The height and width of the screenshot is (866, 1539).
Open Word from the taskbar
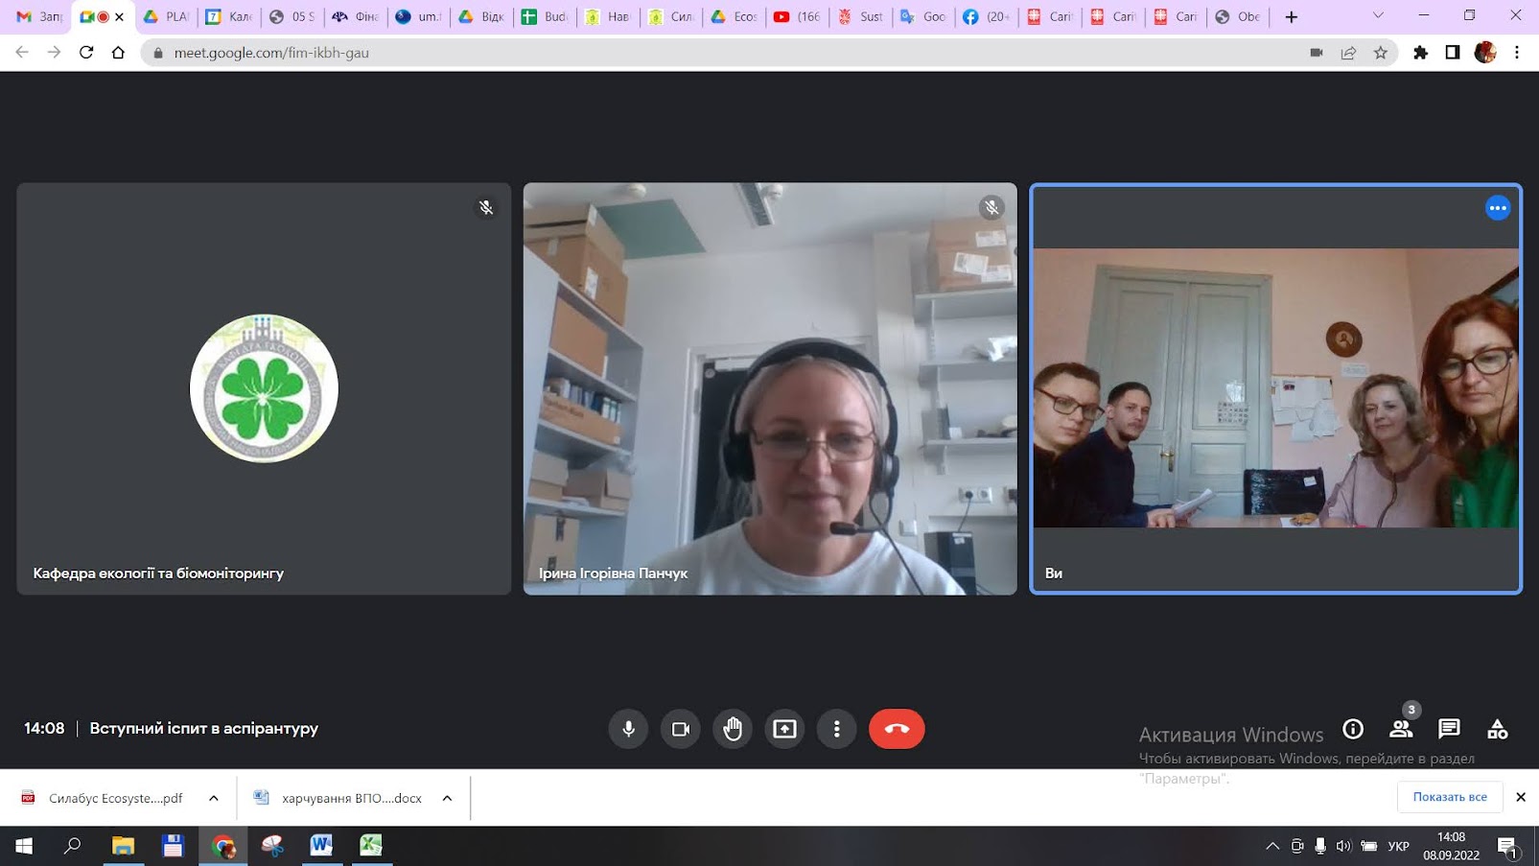click(321, 845)
